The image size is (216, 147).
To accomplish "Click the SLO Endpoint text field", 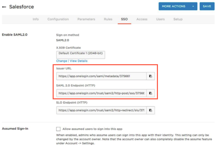I will pos(102,110).
